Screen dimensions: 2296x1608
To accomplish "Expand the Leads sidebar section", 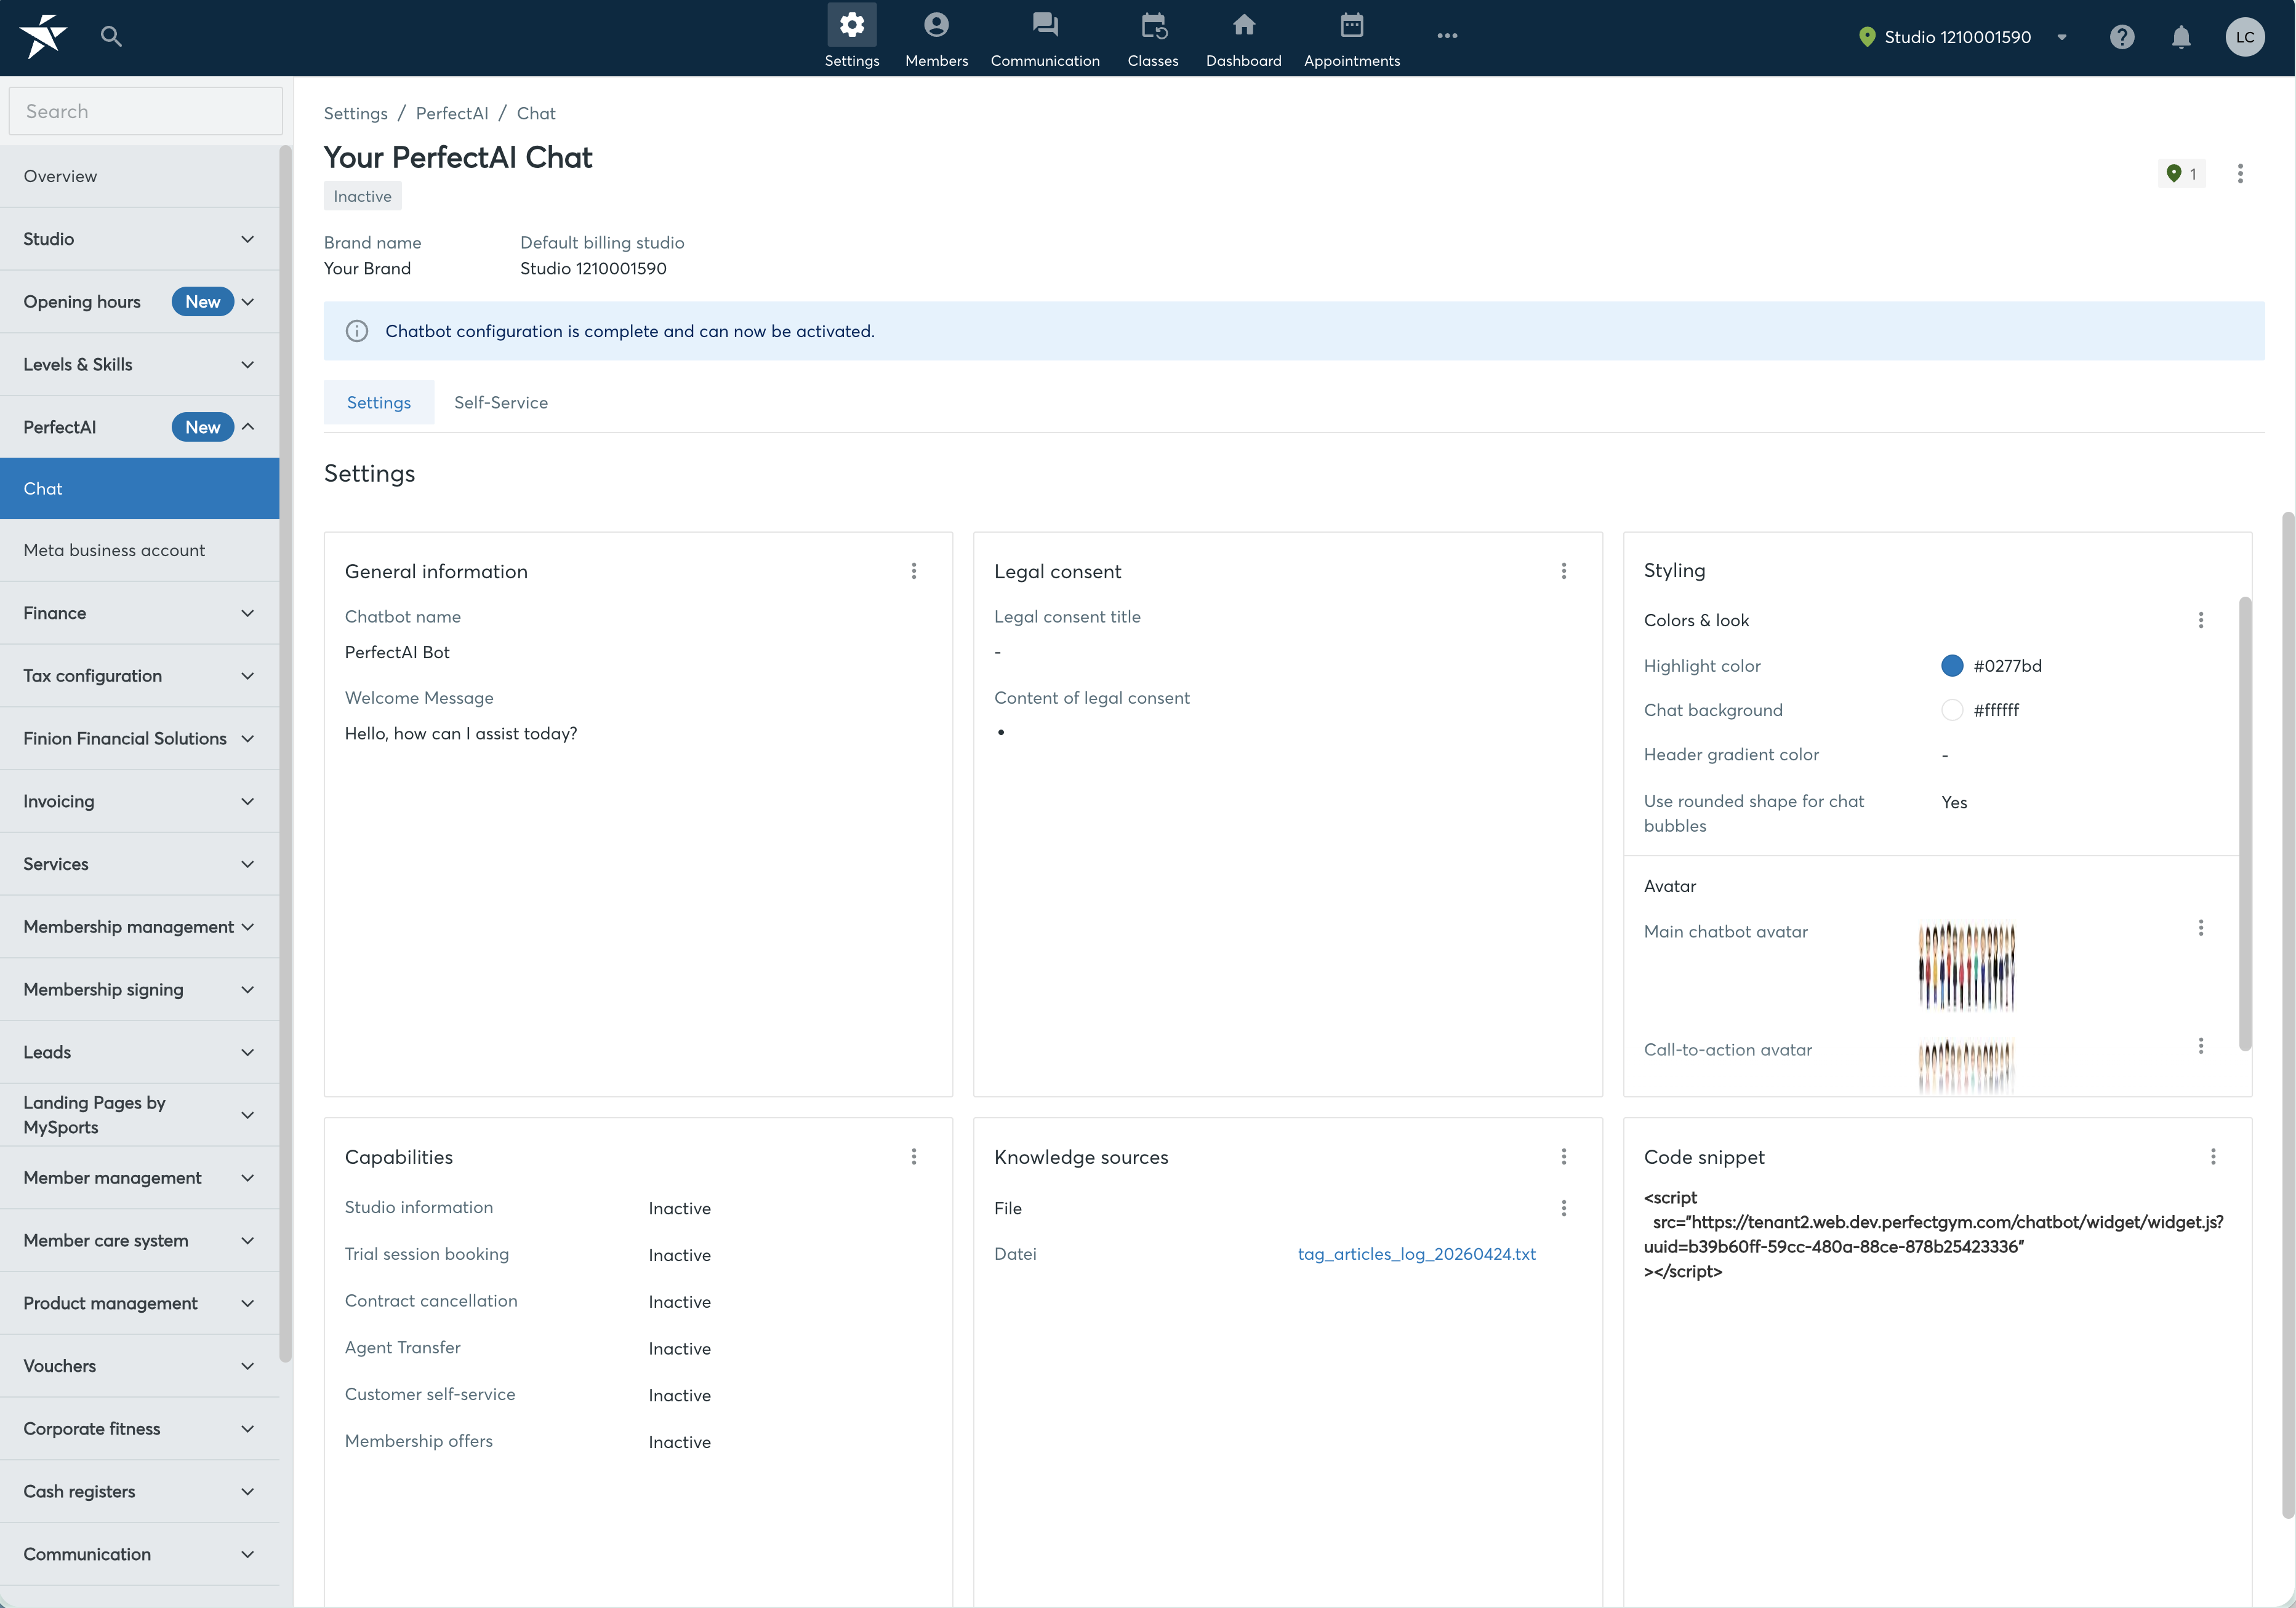I will tap(140, 1051).
